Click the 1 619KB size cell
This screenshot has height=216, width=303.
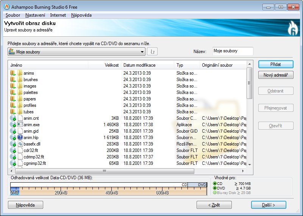pyautogui.click(x=111, y=138)
